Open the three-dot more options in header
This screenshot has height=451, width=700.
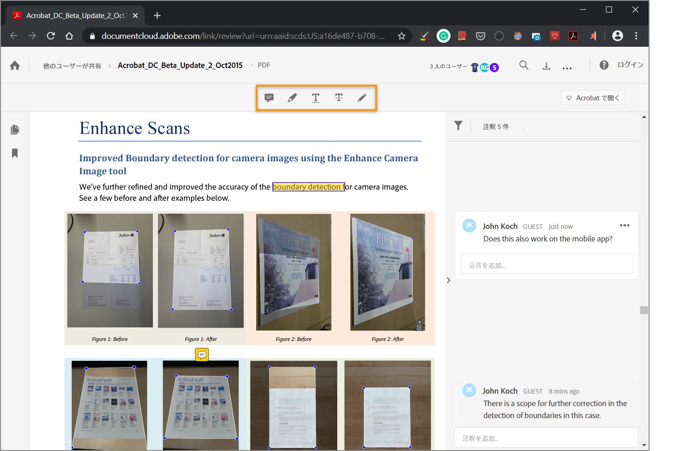[567, 68]
